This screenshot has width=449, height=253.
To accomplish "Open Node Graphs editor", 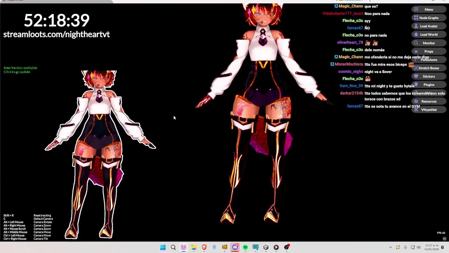I will pyautogui.click(x=429, y=18).
